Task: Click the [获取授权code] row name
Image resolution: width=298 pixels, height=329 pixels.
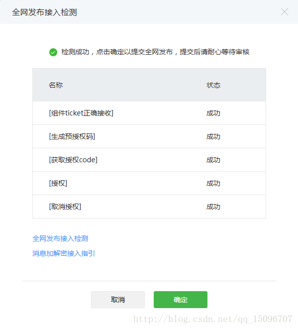Action: coord(73,160)
